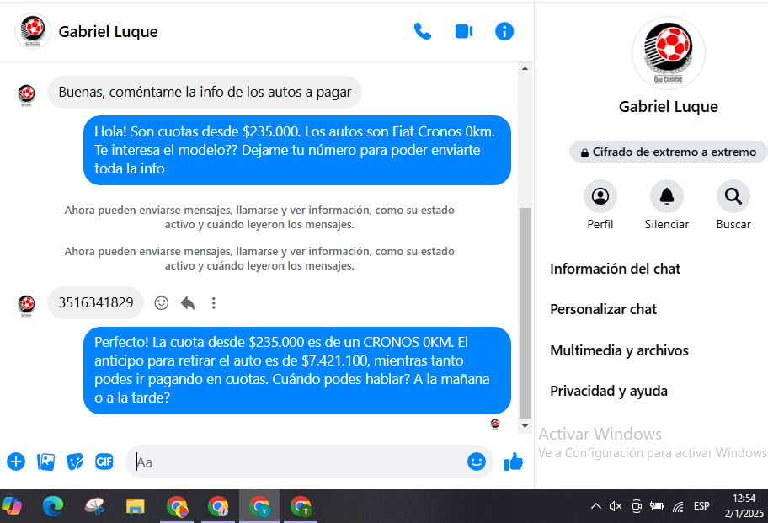Choose a sticker to send
This screenshot has height=523, width=768.
(x=75, y=462)
